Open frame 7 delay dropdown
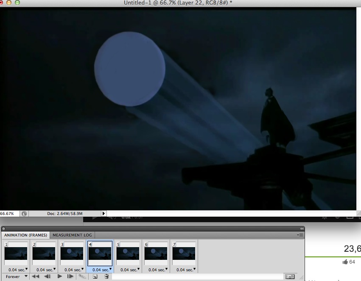Screen dimensions: 361x281 coord(194,269)
